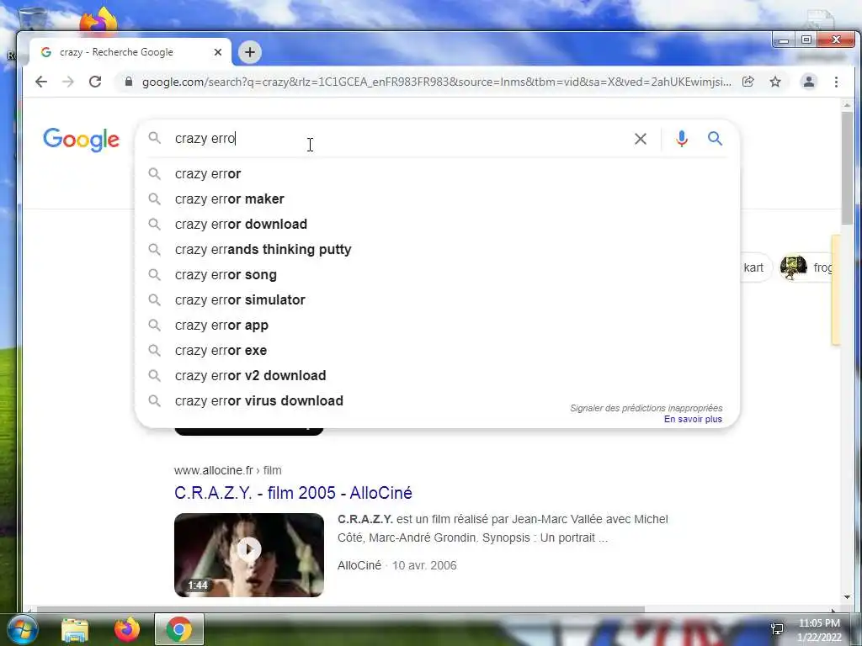Click 'Signaler des prédictions inappropriées'
862x646 pixels.
tap(646, 408)
